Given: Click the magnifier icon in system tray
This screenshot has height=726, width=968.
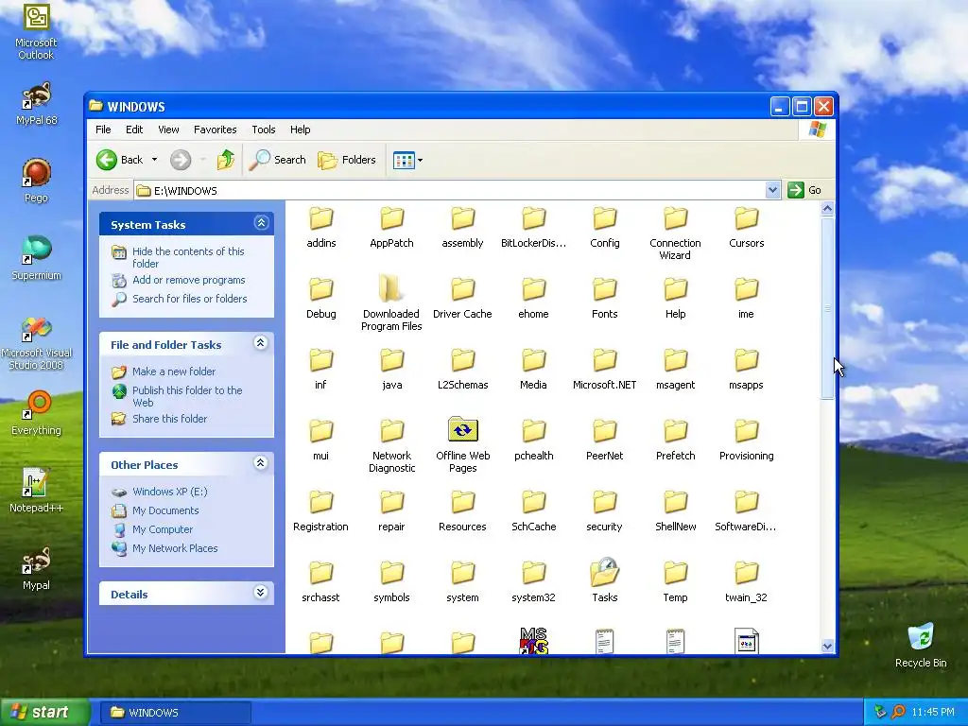Looking at the screenshot, I should [x=898, y=713].
